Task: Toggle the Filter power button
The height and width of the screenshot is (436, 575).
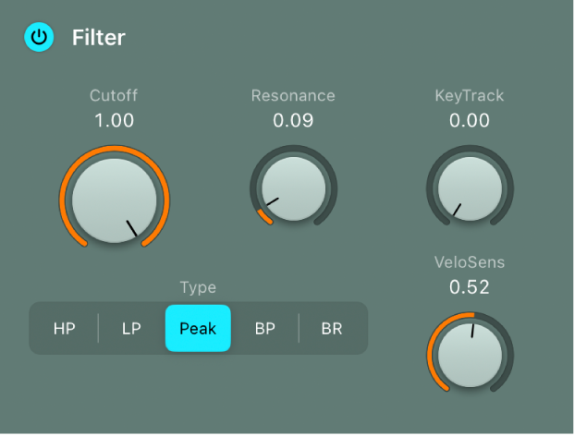Action: (39, 38)
